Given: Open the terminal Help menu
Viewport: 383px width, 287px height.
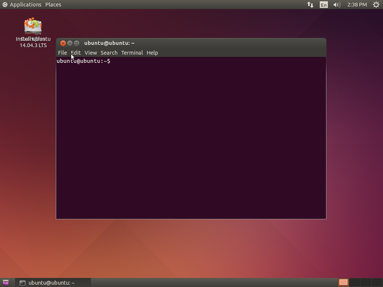Looking at the screenshot, I should point(152,53).
